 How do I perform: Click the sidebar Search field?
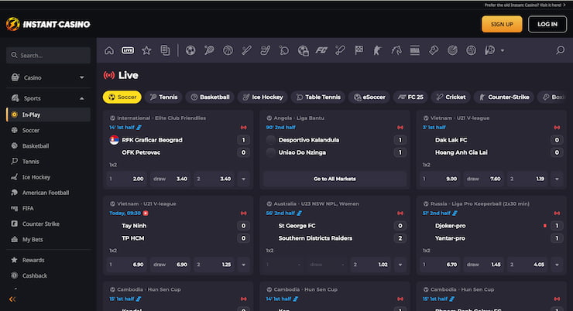(x=48, y=55)
